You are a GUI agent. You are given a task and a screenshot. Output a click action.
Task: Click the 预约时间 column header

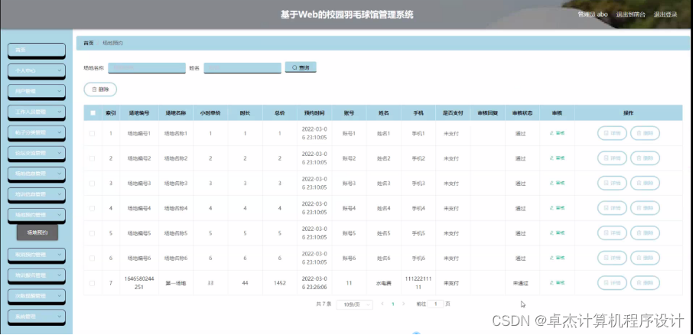pos(314,113)
